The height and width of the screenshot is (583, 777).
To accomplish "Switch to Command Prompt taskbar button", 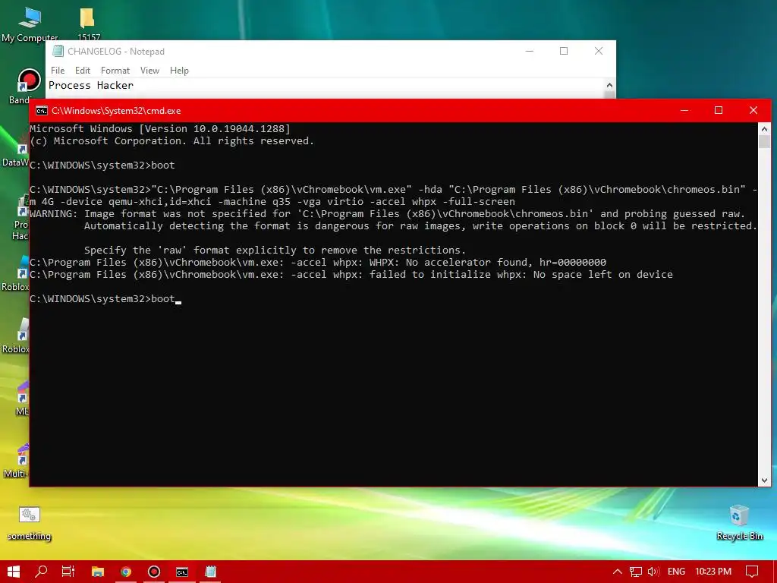I will (x=182, y=572).
